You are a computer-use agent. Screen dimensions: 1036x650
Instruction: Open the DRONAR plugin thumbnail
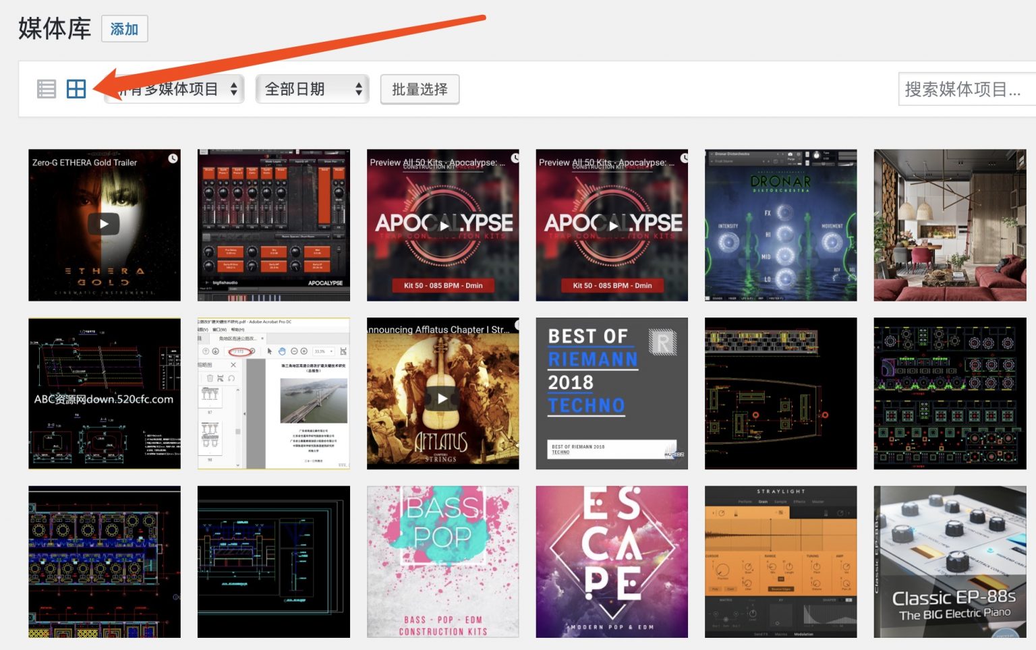[x=780, y=225]
